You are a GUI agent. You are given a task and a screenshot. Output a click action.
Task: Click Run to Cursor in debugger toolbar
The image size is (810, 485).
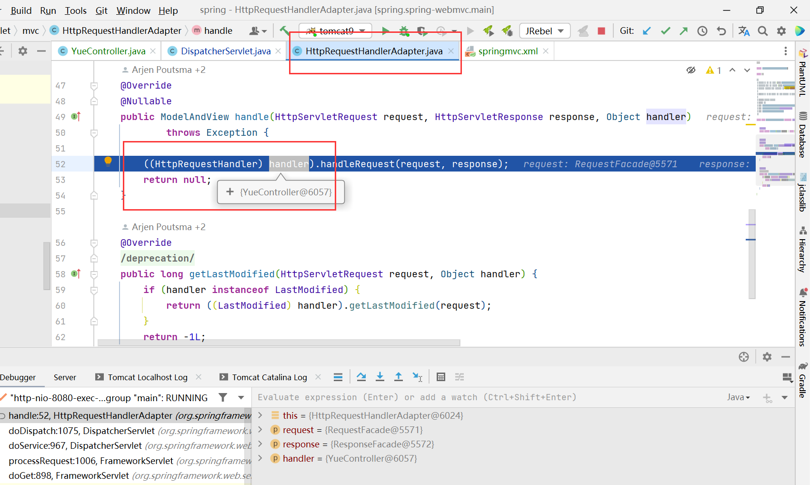pos(417,377)
